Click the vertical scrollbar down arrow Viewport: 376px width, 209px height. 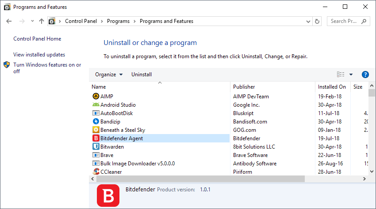[372, 171]
